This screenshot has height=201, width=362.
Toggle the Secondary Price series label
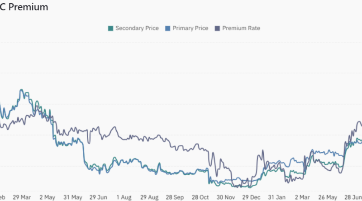(x=137, y=28)
